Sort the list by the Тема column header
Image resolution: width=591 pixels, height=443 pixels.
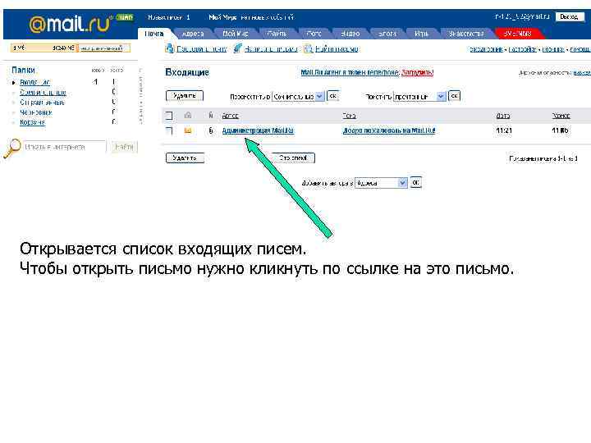coord(350,116)
